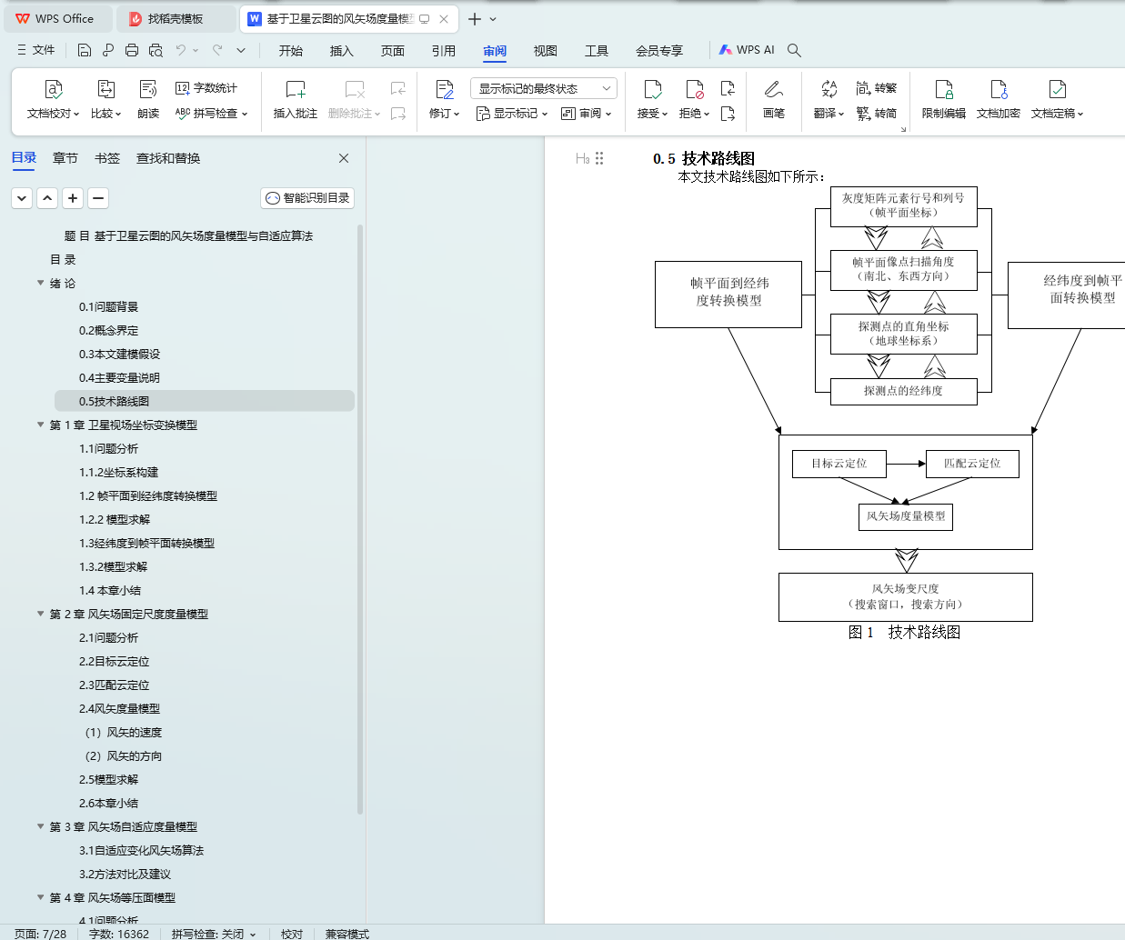1125x940 pixels.
Task: Collapse 第 3 章 风矢场自适应度量模型
Action: point(40,826)
